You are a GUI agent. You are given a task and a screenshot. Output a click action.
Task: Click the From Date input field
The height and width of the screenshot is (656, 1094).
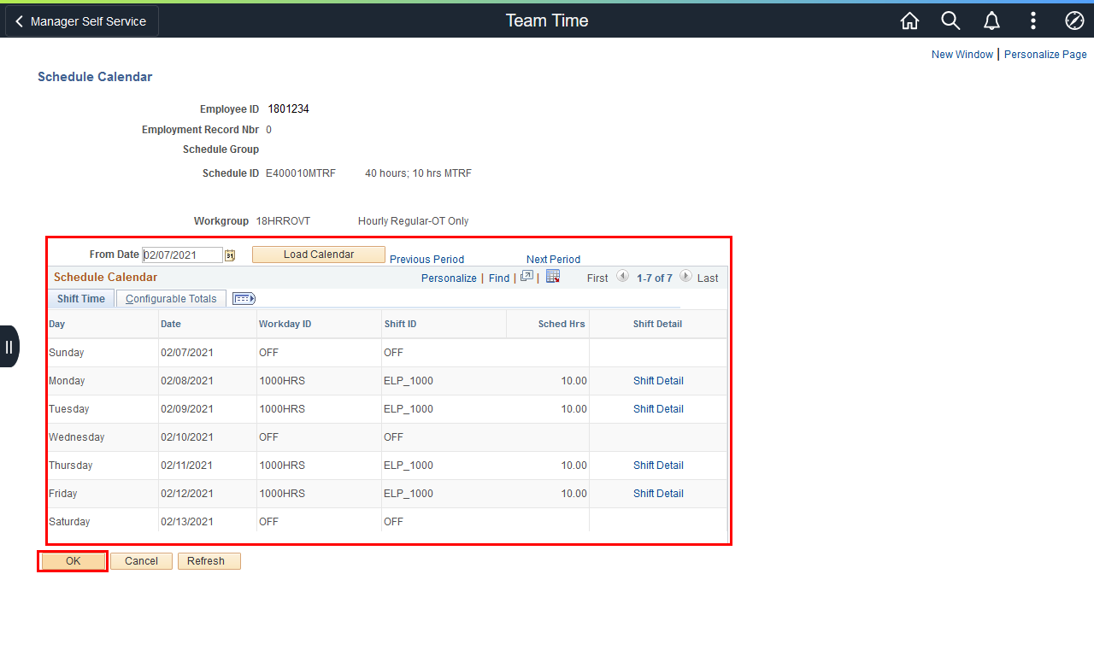click(183, 255)
